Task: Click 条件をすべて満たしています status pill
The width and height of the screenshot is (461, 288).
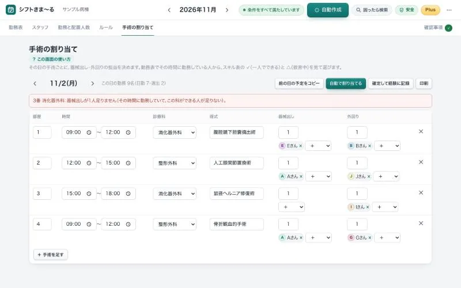Action: [x=271, y=10]
